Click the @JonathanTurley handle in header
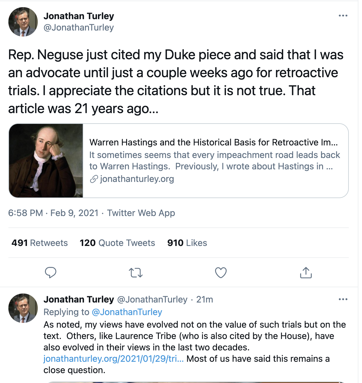The height and width of the screenshot is (383, 362). (79, 28)
